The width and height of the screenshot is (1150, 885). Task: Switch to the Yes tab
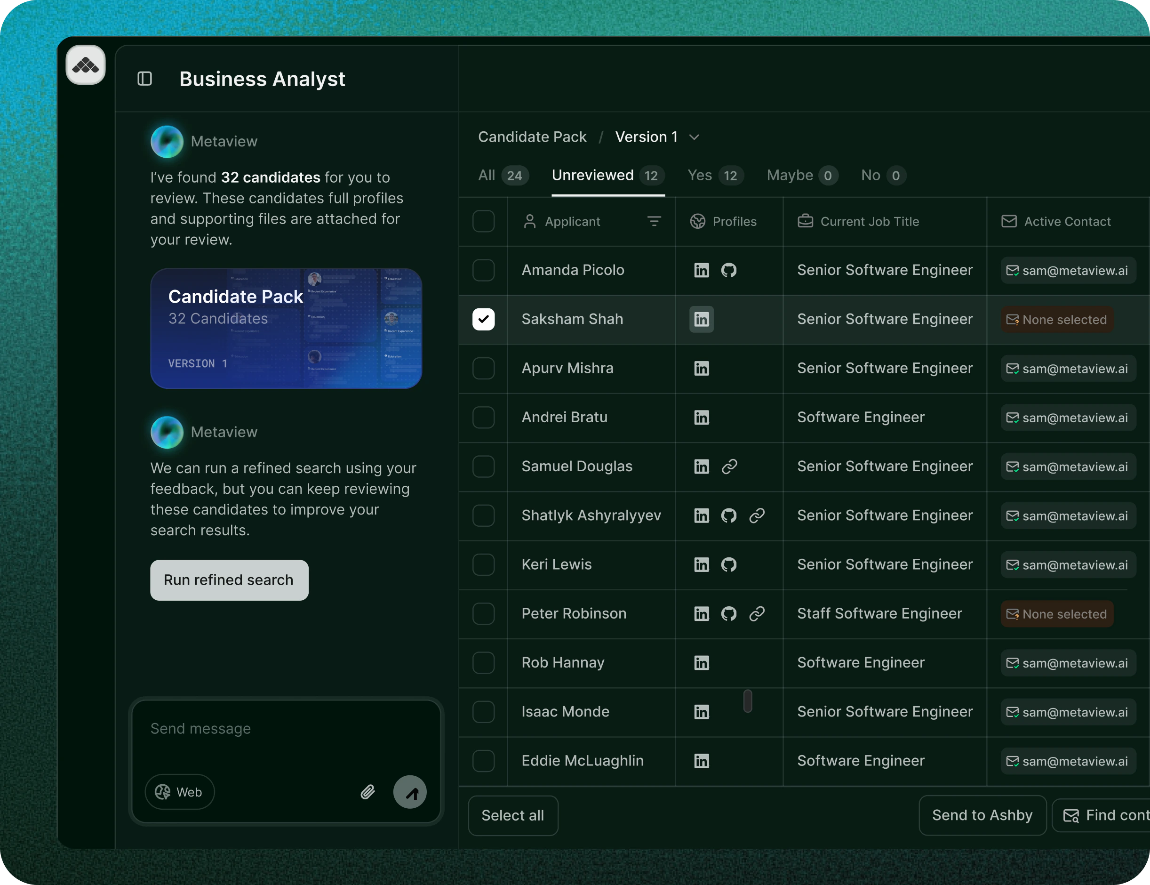716,176
